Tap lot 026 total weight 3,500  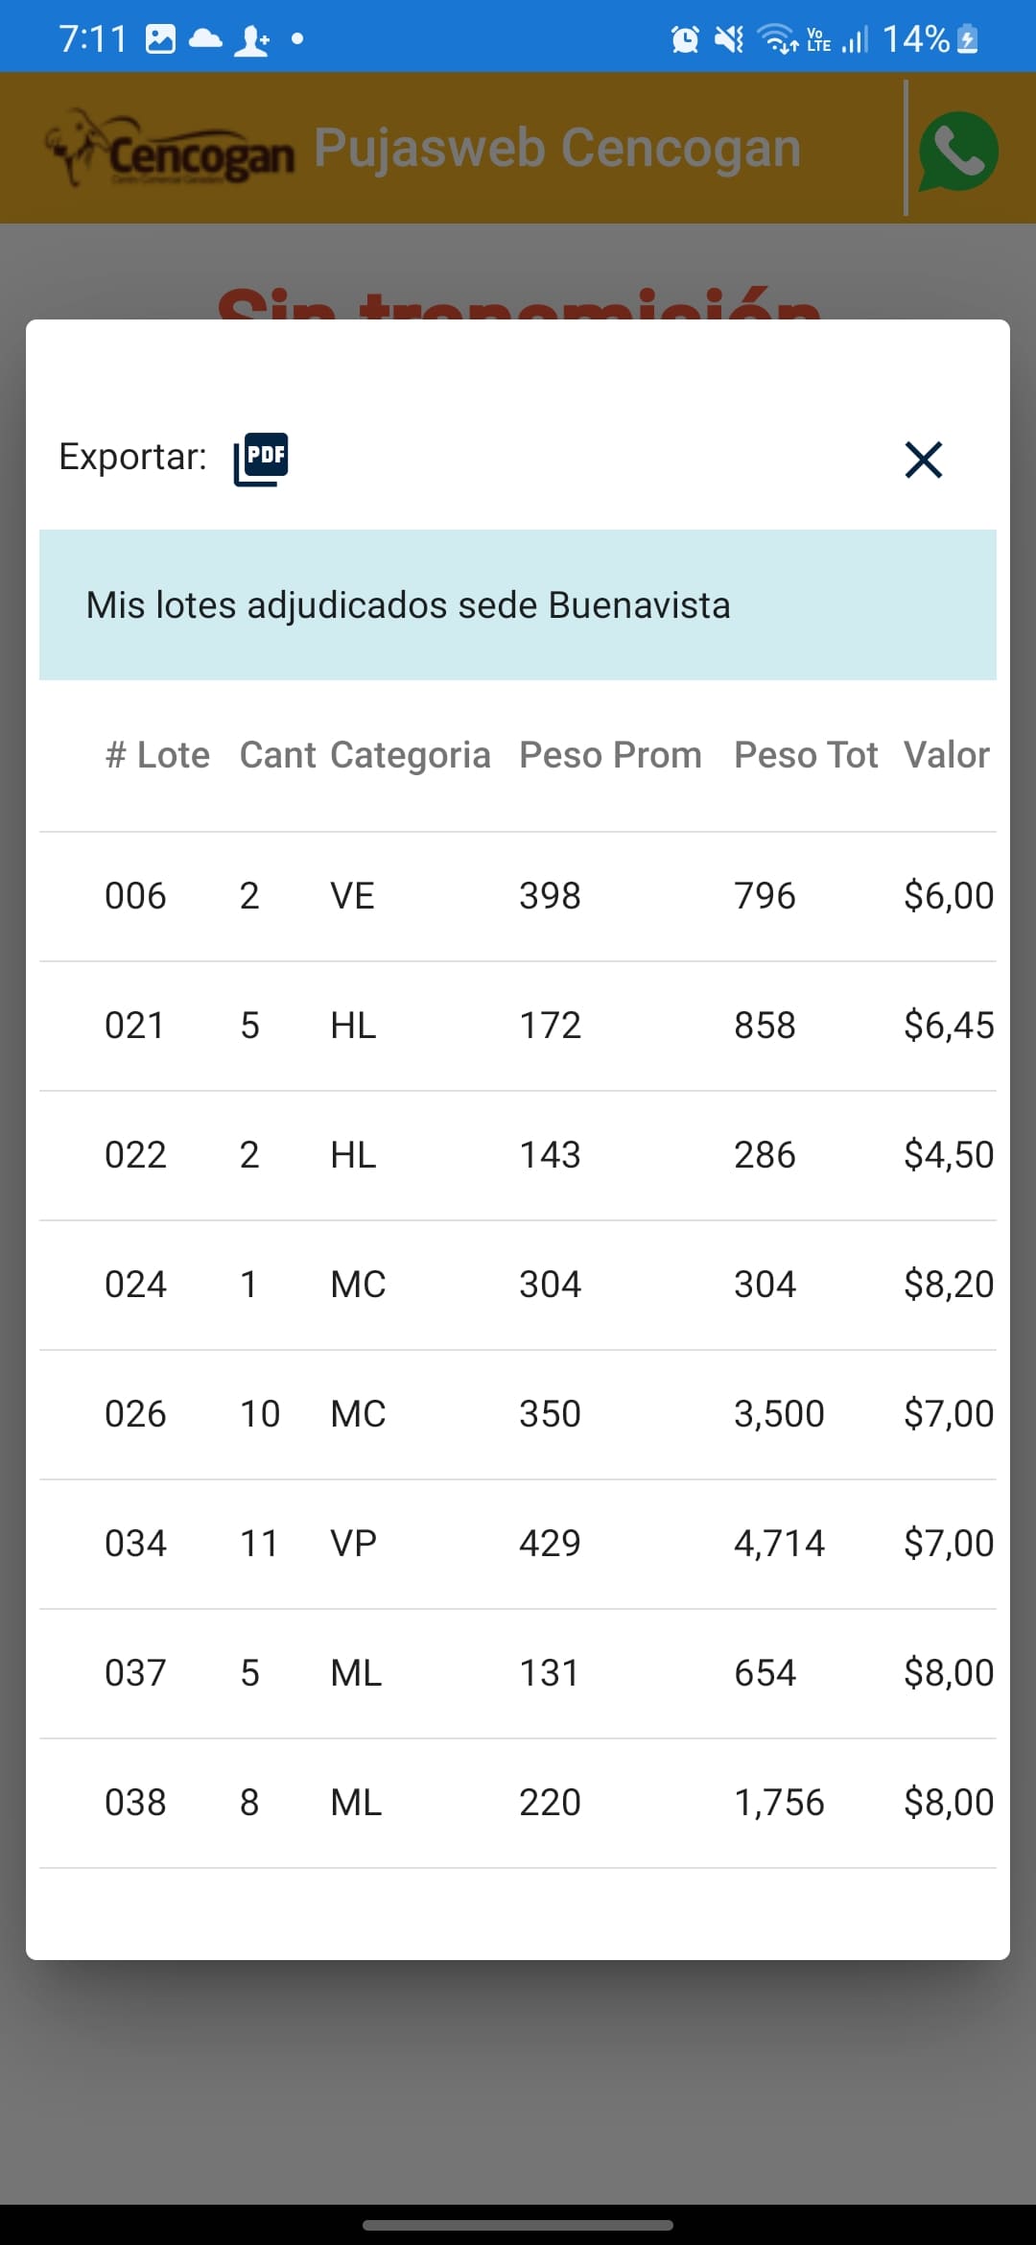click(779, 1414)
